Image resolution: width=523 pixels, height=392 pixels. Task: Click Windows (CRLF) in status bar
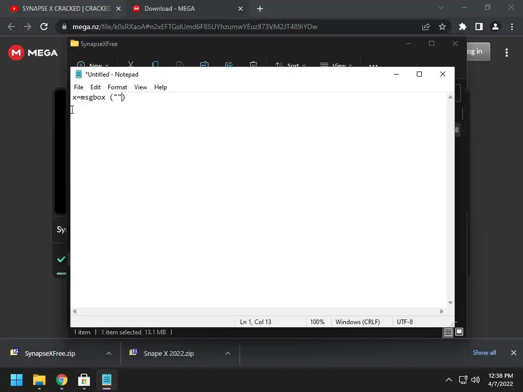358,322
